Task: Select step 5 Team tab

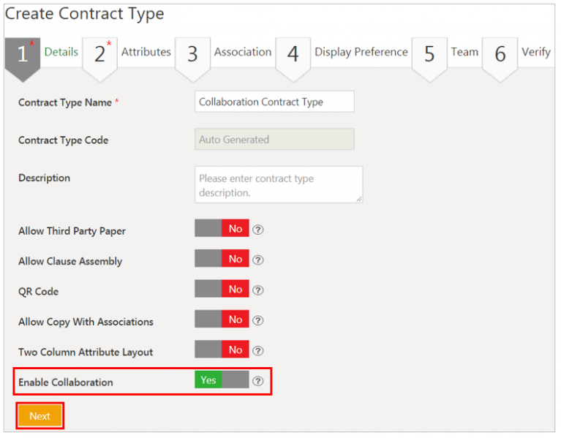Action: pos(464,52)
